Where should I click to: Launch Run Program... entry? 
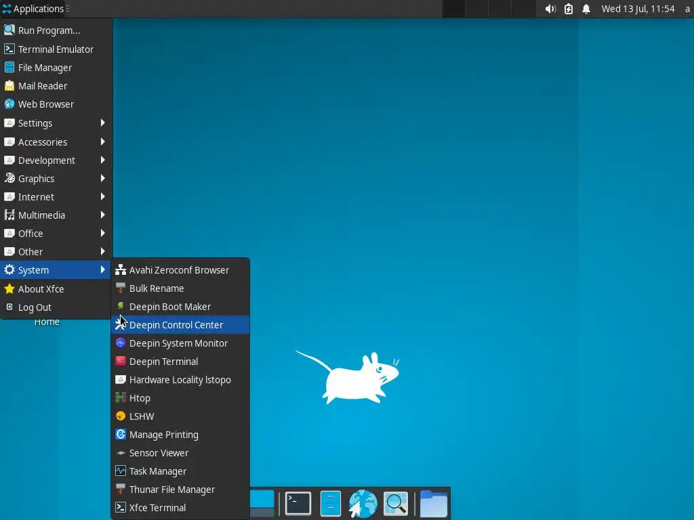(x=56, y=30)
